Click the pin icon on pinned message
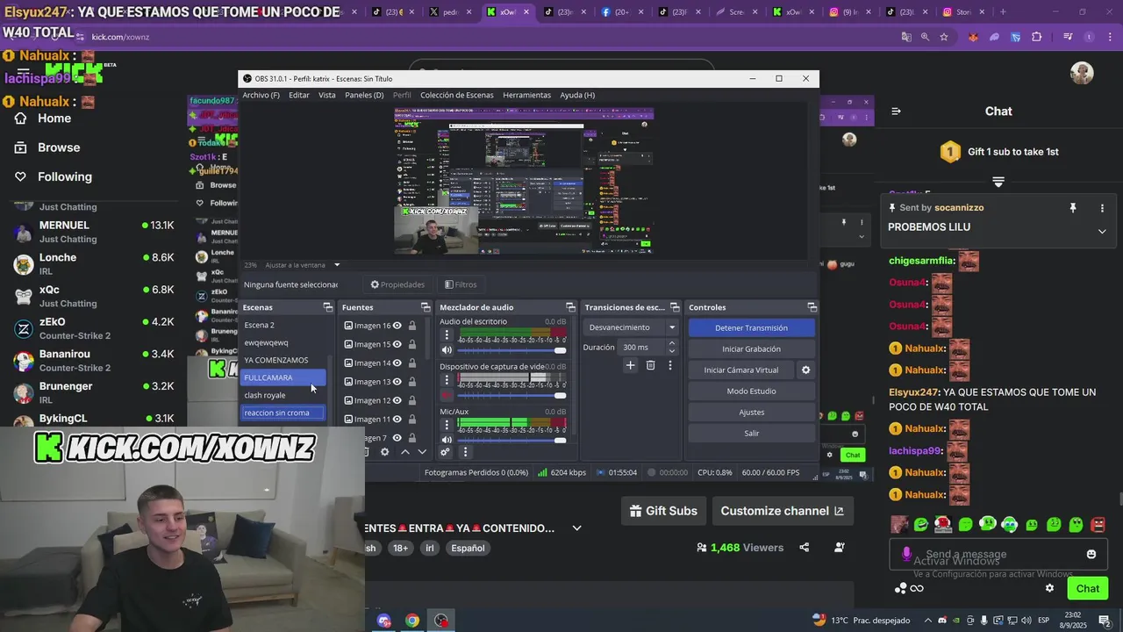 click(1072, 208)
